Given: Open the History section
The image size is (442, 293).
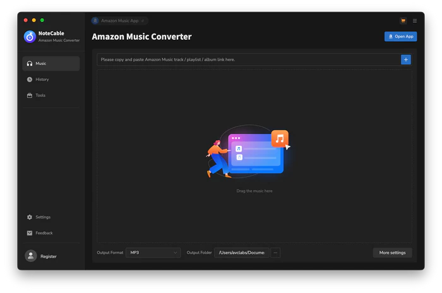Looking at the screenshot, I should click(x=51, y=80).
